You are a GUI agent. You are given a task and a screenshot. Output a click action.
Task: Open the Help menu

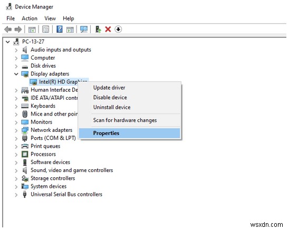69,18
